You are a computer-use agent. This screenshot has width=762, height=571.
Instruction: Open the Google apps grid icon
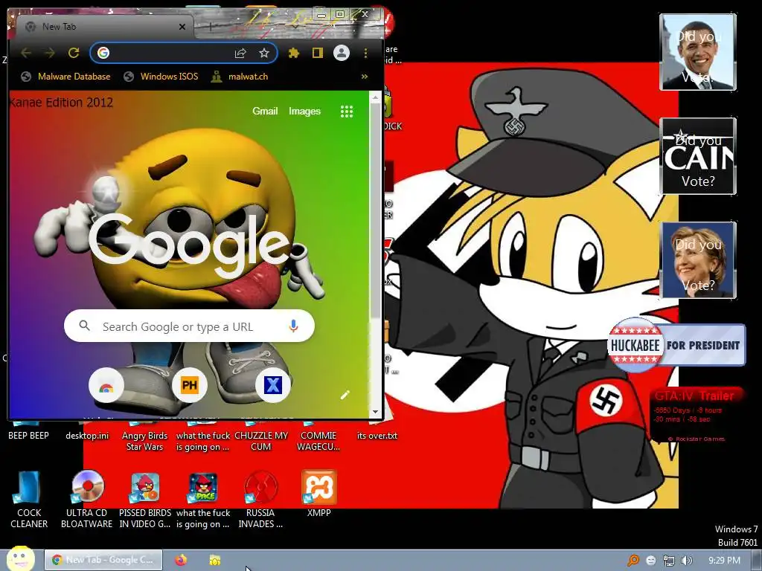pyautogui.click(x=347, y=112)
